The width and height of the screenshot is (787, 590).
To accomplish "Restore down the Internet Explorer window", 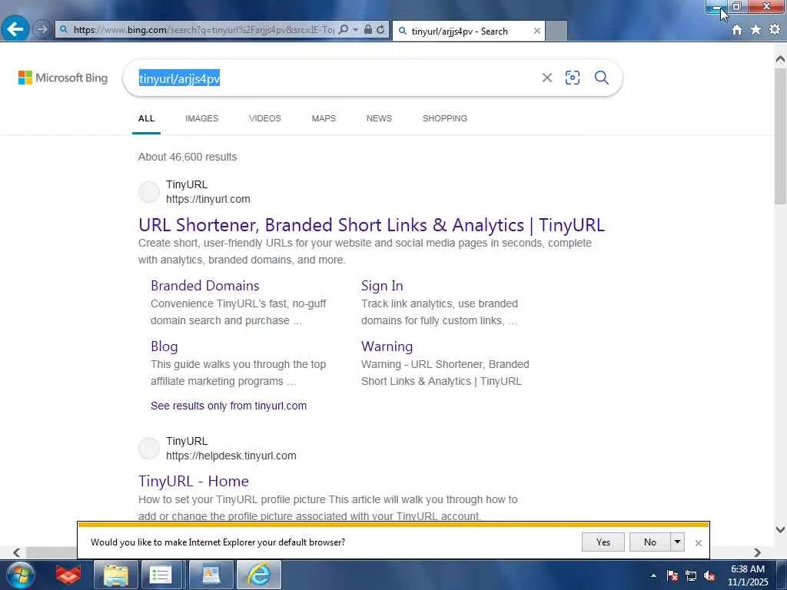I will pyautogui.click(x=737, y=6).
